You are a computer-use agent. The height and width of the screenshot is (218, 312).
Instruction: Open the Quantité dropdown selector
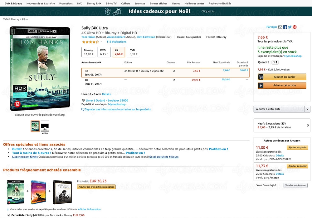pos(275,62)
